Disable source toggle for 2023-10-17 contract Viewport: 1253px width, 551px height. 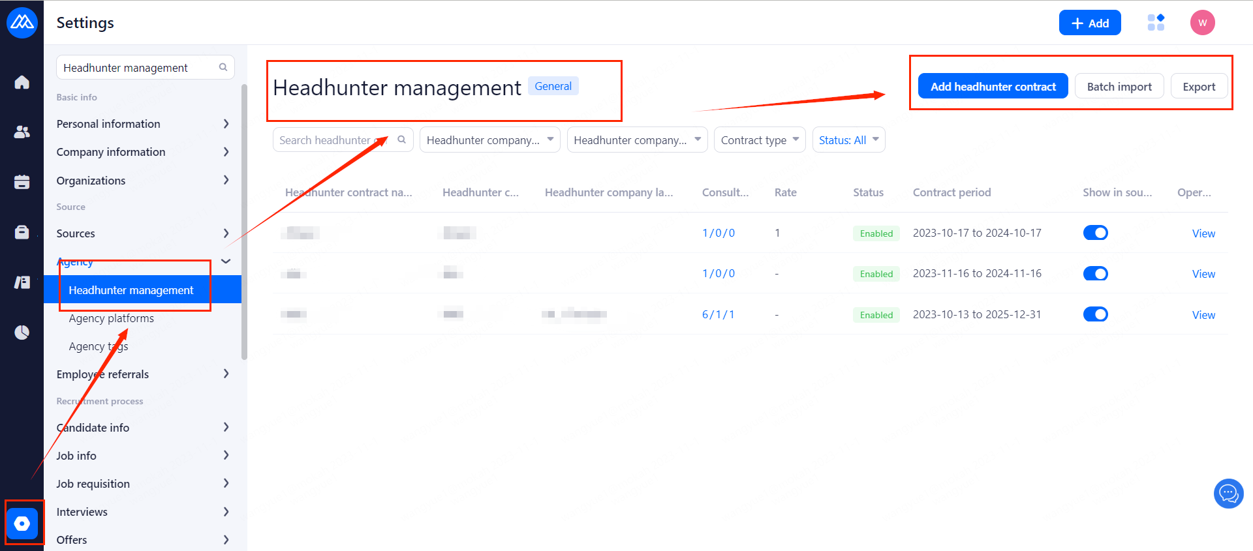pos(1095,233)
